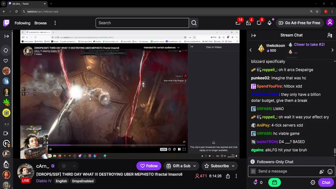Open the emote picker smiley
This screenshot has width=336, height=189.
pyautogui.click(x=330, y=171)
